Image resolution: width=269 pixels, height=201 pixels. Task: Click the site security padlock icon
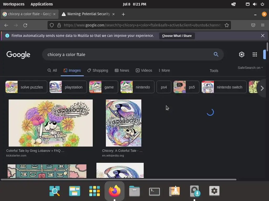59,25
